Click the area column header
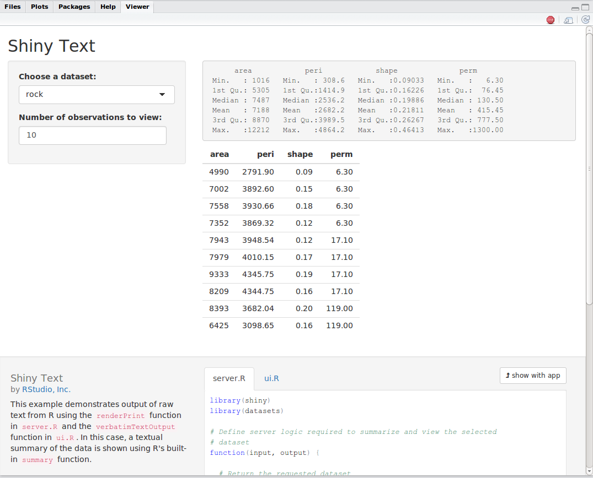The height and width of the screenshot is (478, 593). (219, 154)
